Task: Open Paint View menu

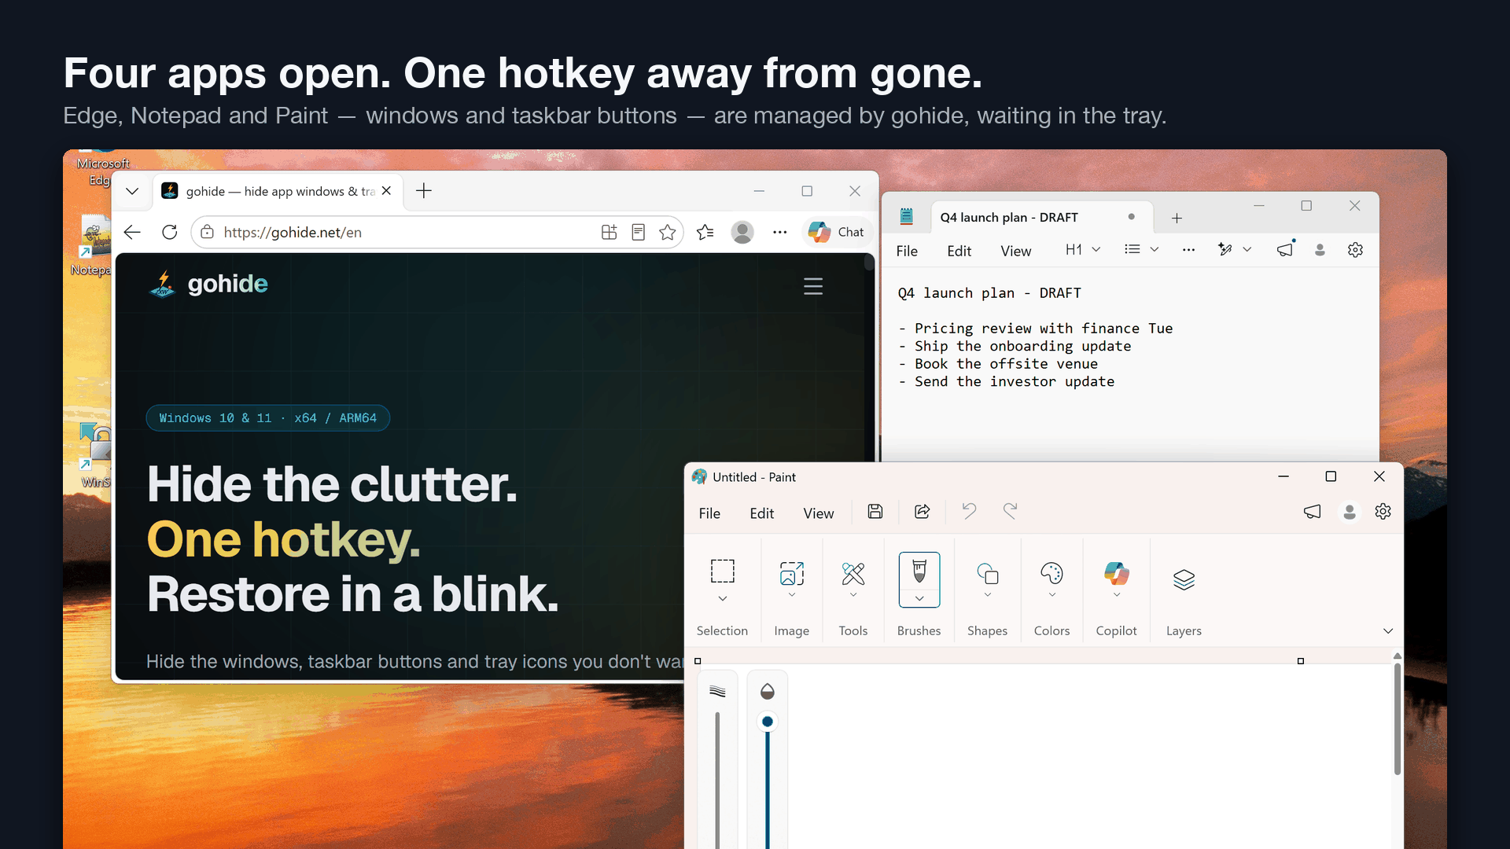Action: tap(818, 513)
